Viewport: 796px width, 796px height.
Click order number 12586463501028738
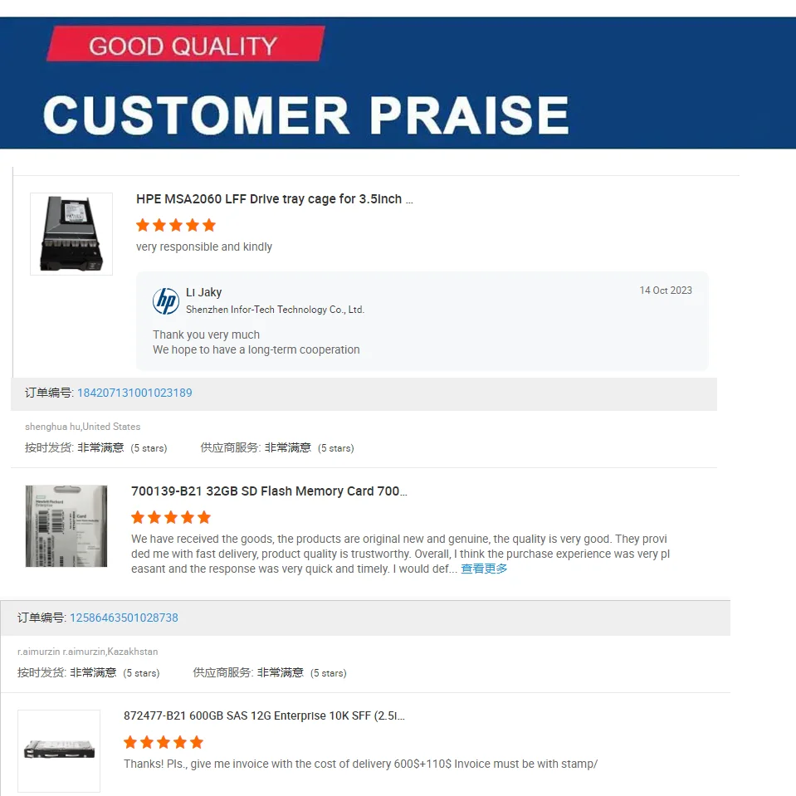[124, 618]
